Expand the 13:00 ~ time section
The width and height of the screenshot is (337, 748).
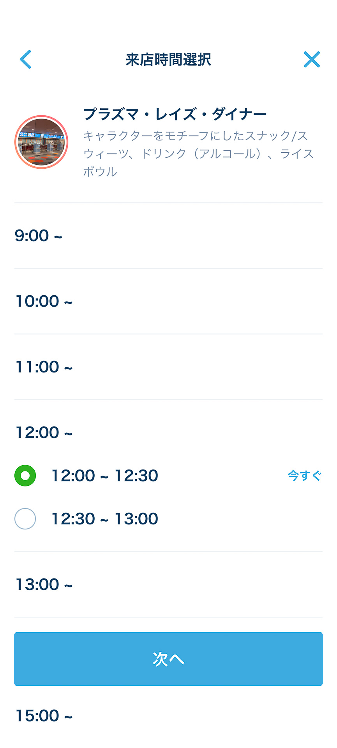tap(44, 585)
